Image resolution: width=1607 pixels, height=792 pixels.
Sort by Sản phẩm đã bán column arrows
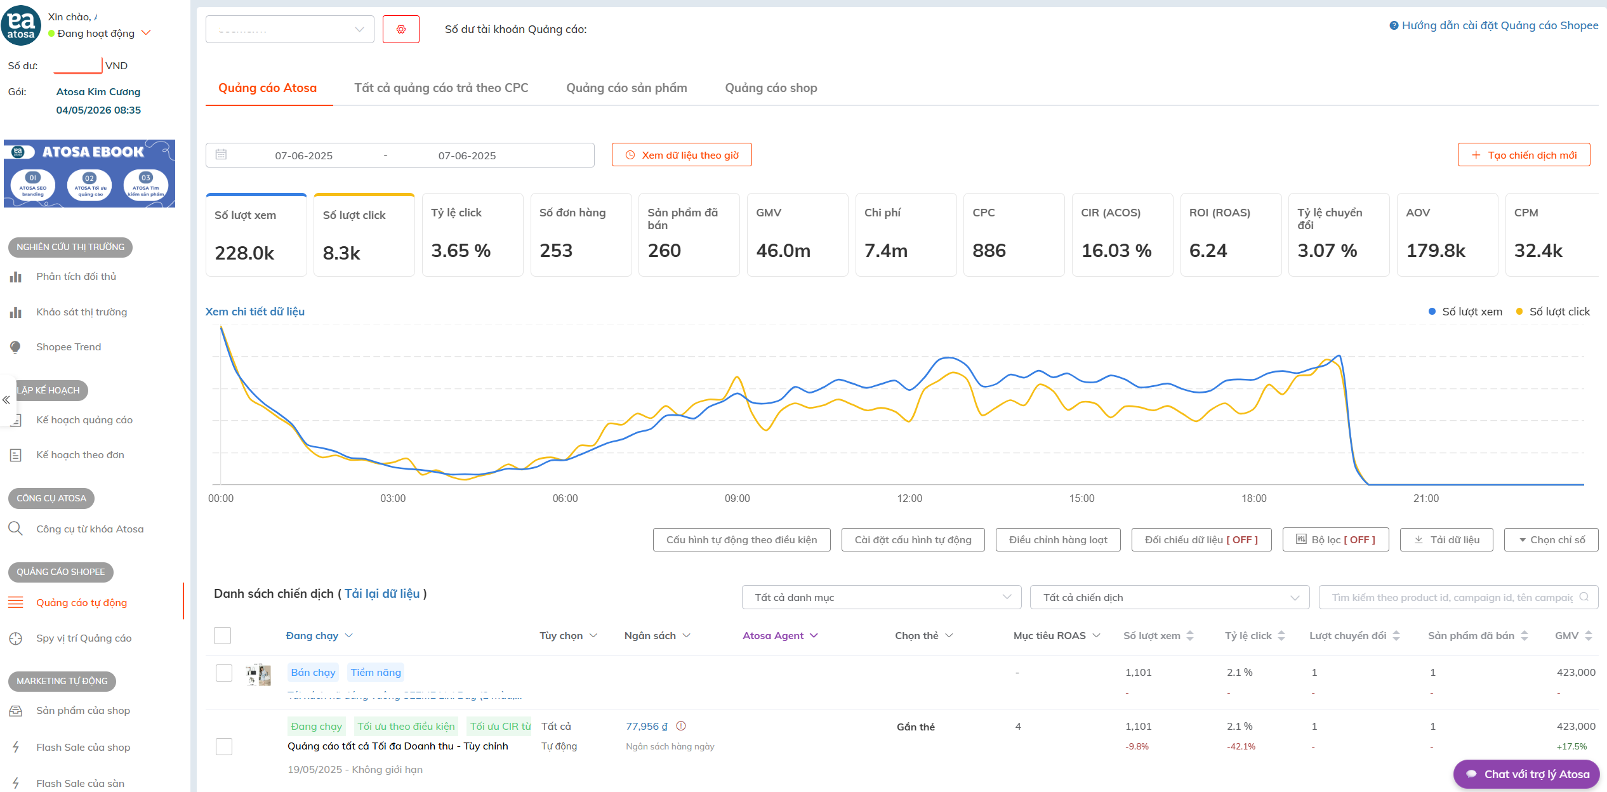click(x=1524, y=635)
